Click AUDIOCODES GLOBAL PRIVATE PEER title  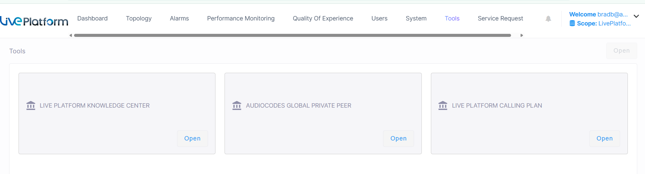298,106
